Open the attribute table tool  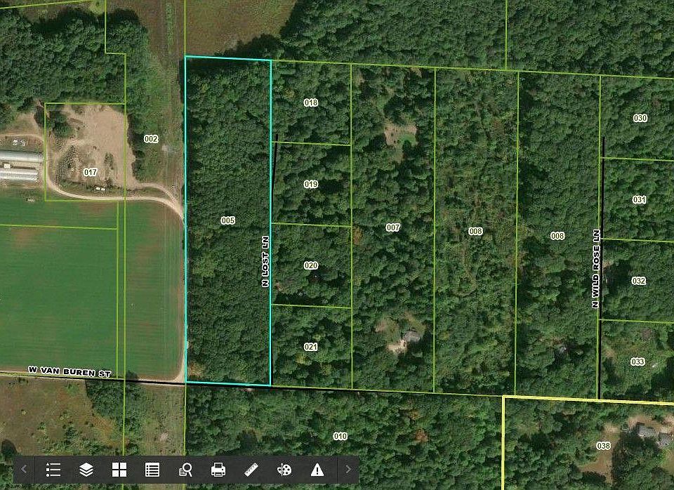pos(152,470)
